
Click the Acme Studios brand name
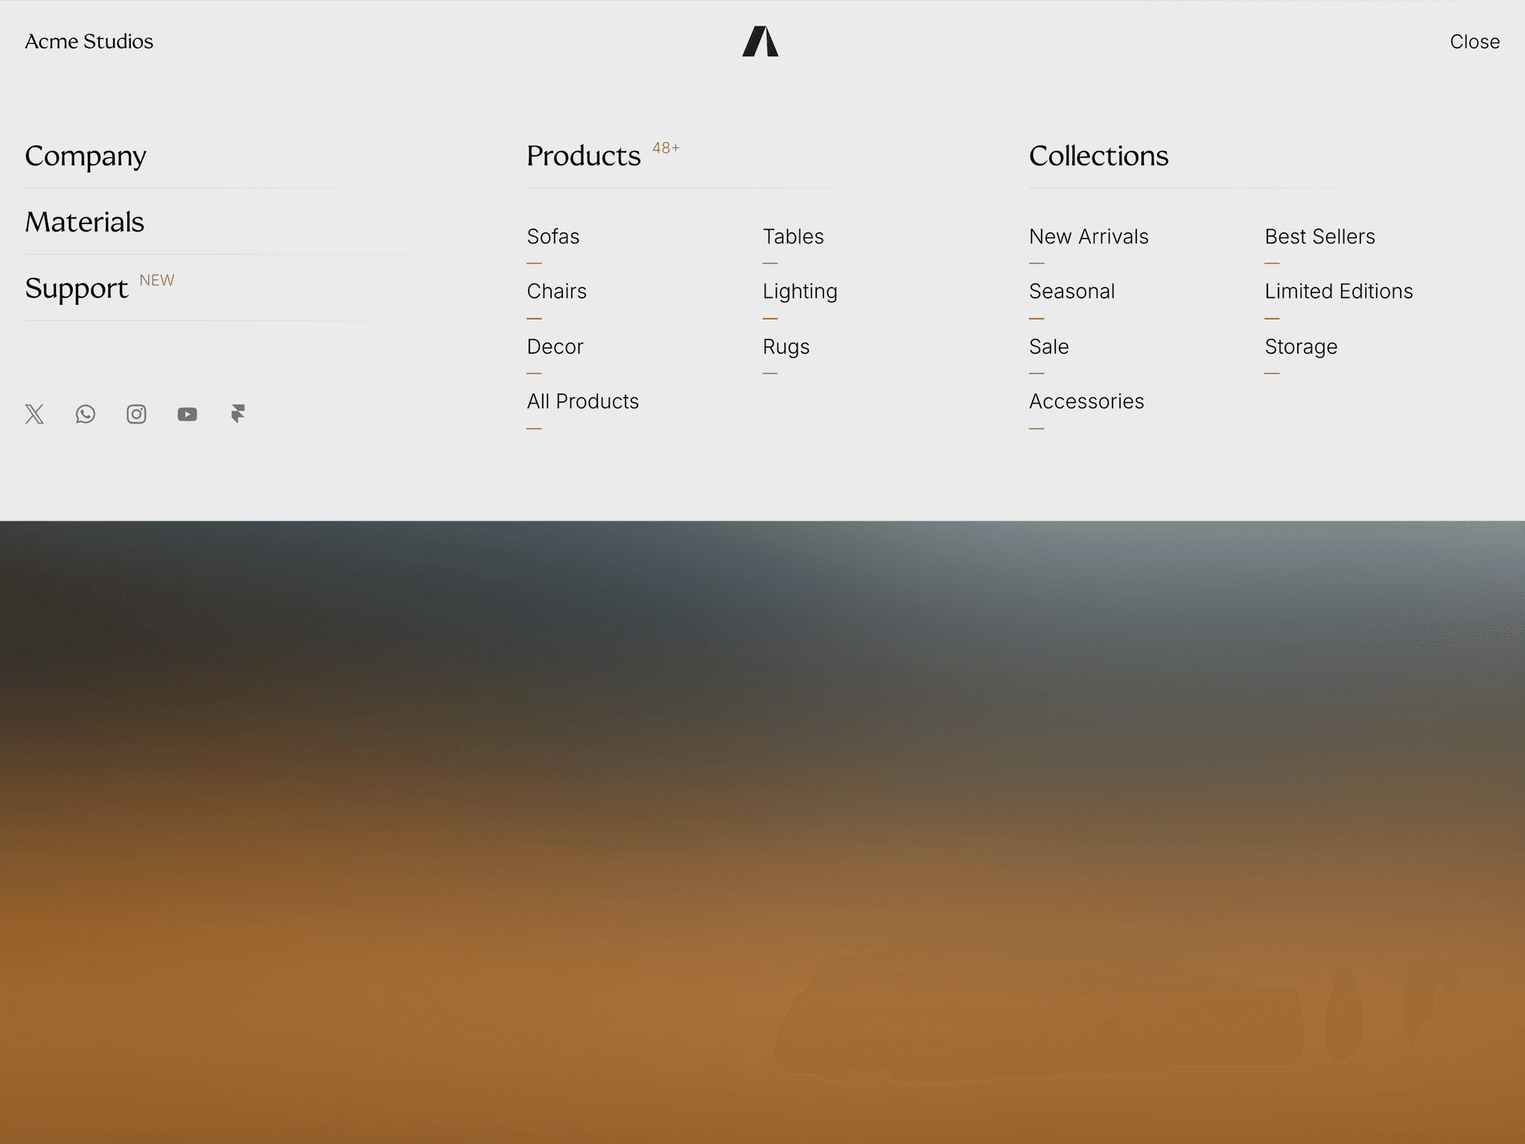[89, 42]
